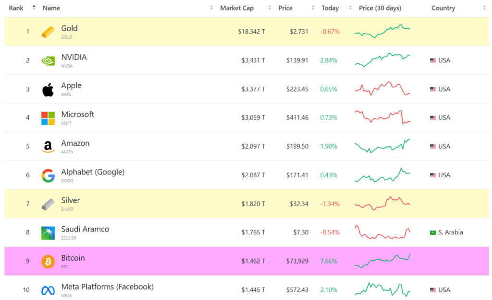Viewport: 492px width, 300px height.
Task: Open the Bitcoin asset link
Action: pos(73,258)
